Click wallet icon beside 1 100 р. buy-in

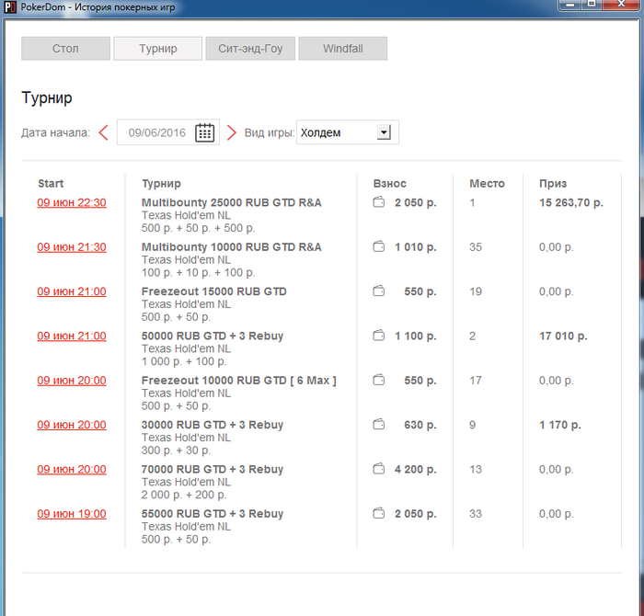tap(379, 336)
